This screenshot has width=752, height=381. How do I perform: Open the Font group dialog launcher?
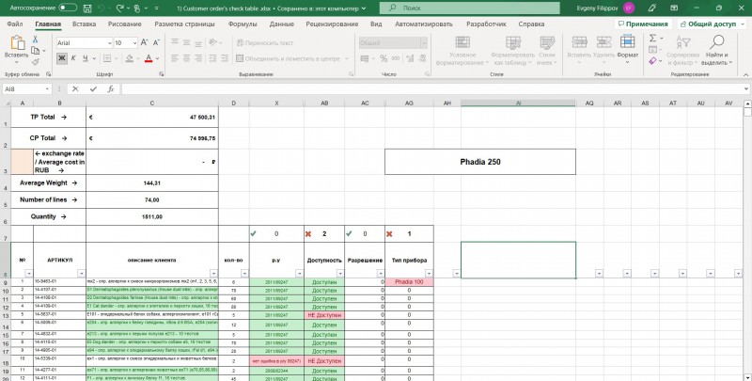coord(162,74)
